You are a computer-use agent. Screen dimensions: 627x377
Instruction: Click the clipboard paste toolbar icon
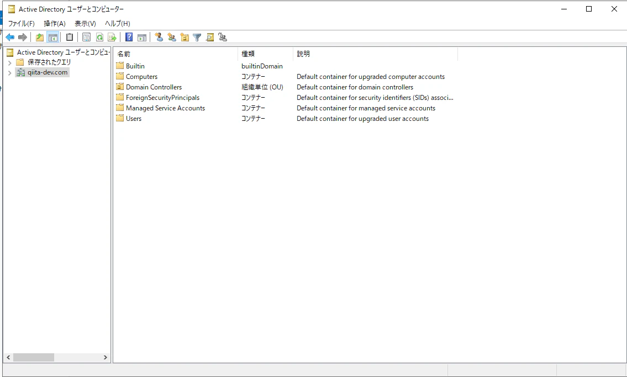coord(70,37)
